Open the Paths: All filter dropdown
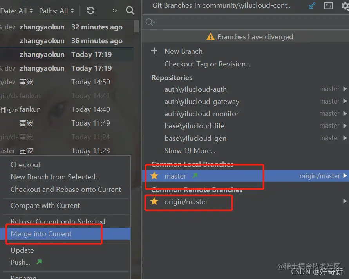The width and height of the screenshot is (349, 279). pos(56,11)
